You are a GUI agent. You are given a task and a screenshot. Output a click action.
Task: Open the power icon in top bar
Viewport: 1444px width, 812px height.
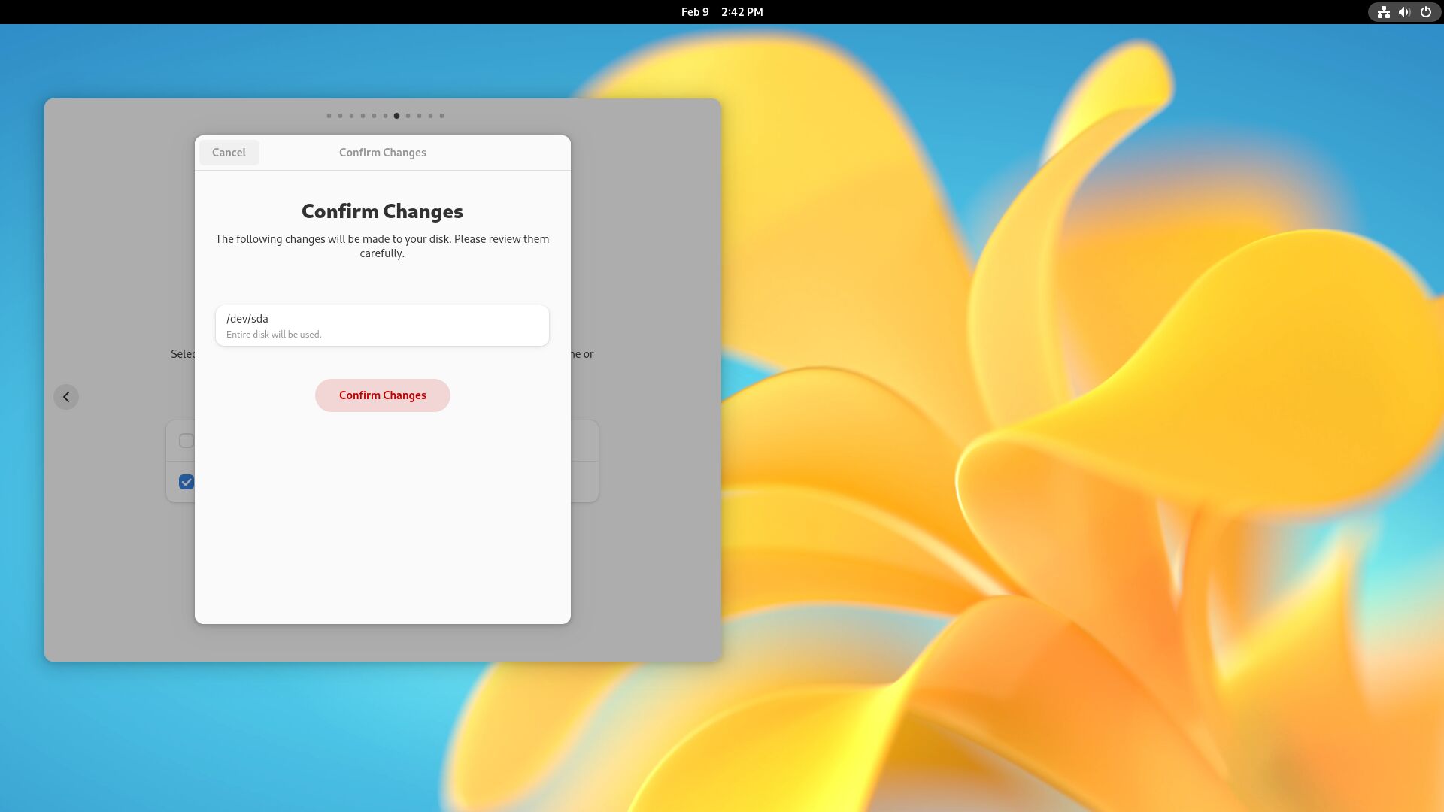(1425, 12)
